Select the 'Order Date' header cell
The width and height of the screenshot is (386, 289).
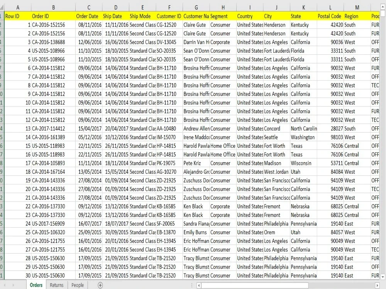click(89, 16)
